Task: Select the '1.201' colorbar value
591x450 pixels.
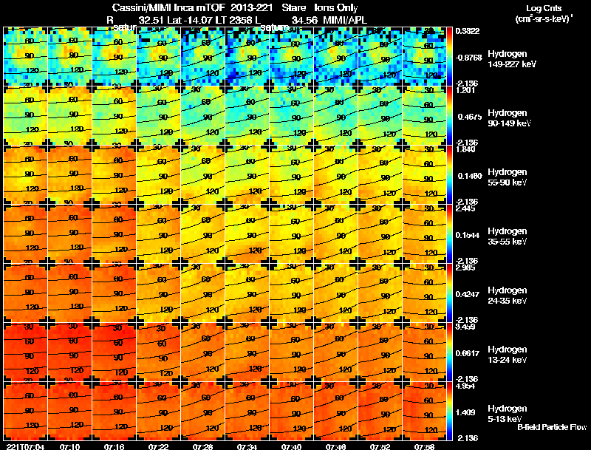Action: [x=465, y=90]
